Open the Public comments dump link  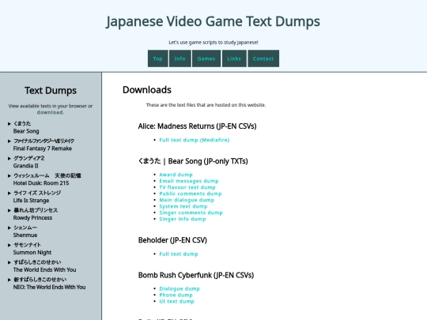191,194
